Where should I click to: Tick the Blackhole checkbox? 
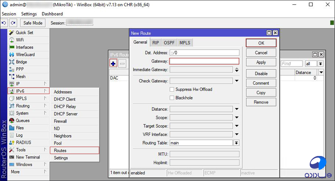[172, 98]
